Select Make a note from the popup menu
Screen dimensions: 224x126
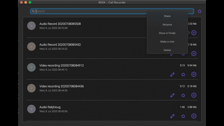pos(167,41)
